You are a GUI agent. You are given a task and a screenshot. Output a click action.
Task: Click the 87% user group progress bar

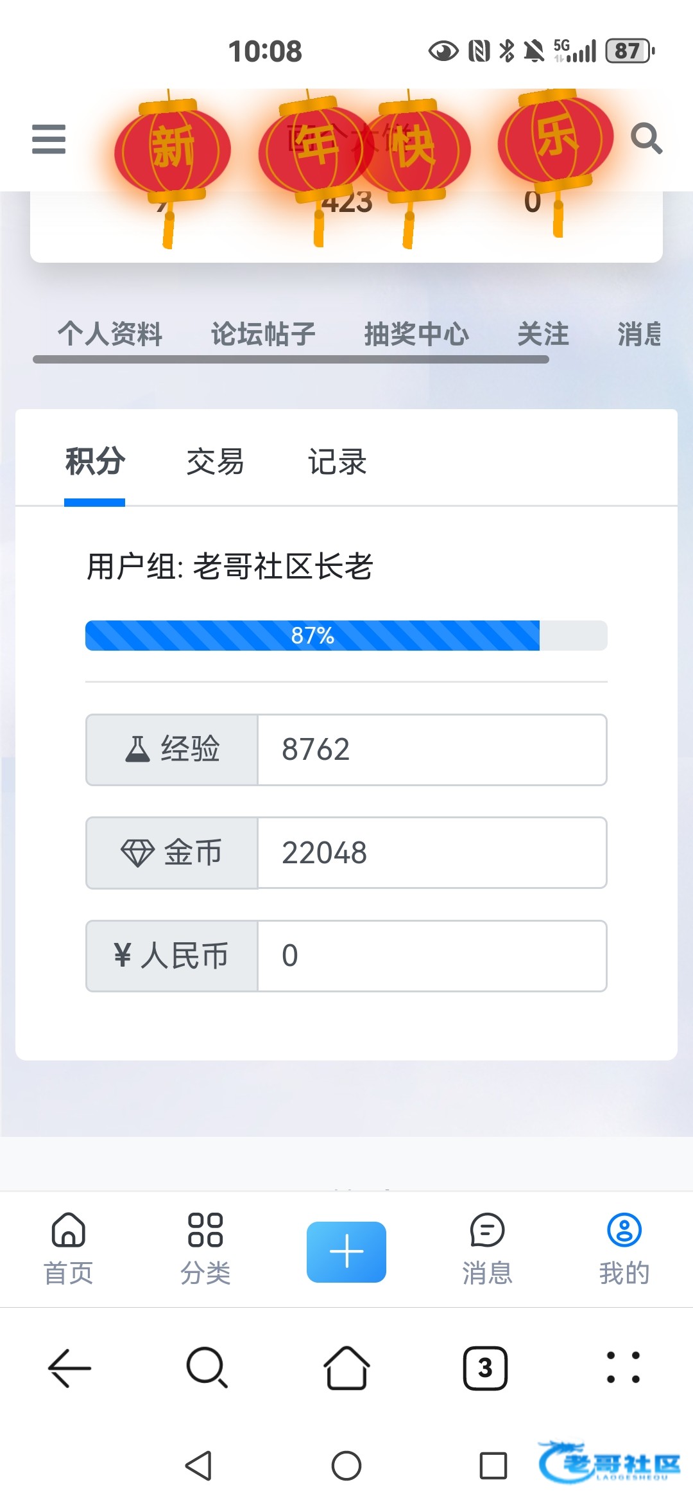tap(346, 636)
